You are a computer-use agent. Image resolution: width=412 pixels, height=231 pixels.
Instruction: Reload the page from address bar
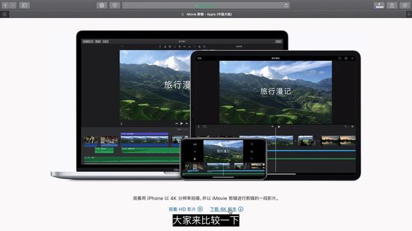286,5
